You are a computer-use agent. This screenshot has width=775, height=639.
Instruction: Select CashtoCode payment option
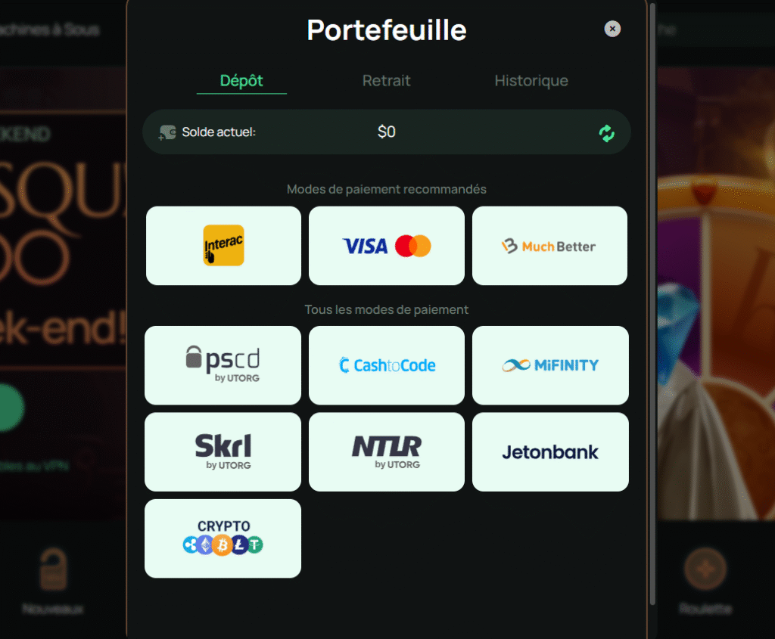(387, 365)
